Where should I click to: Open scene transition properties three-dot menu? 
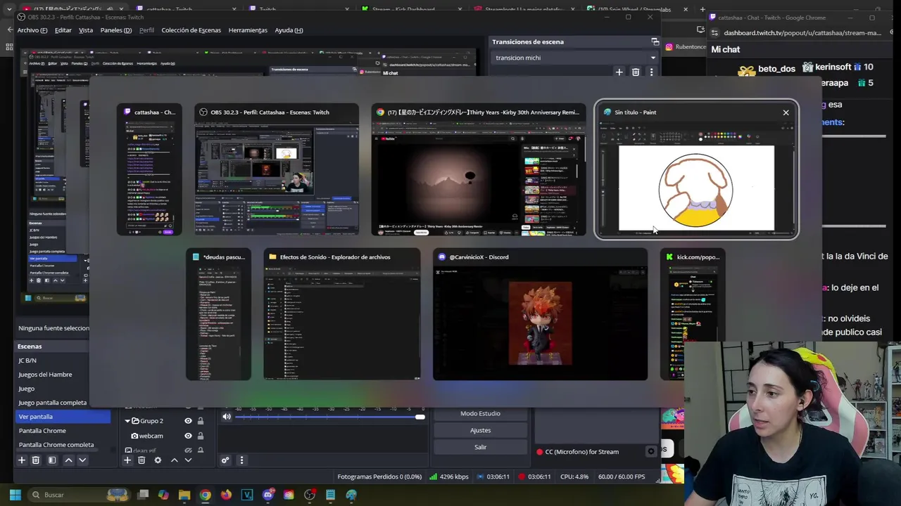pyautogui.click(x=651, y=72)
